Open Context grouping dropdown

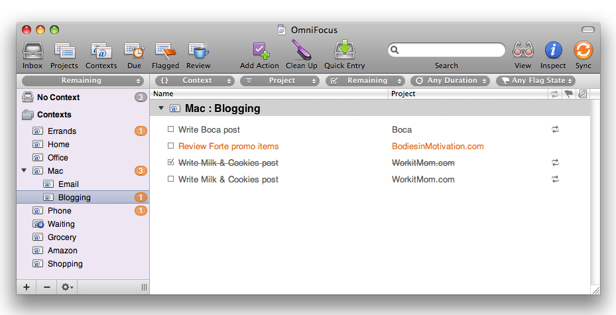(195, 80)
